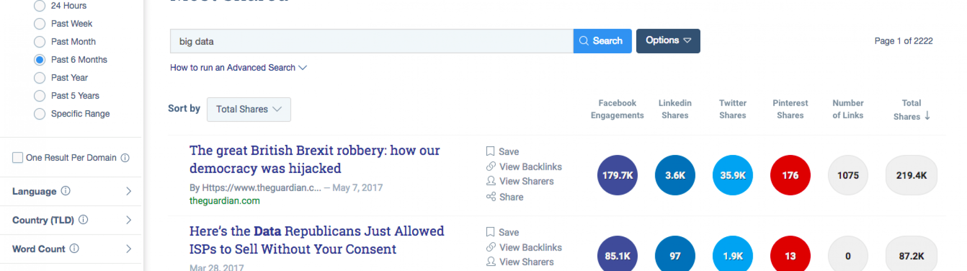967x271 pixels.
Task: Expand the Country (TLD) filter
Action: pos(71,220)
